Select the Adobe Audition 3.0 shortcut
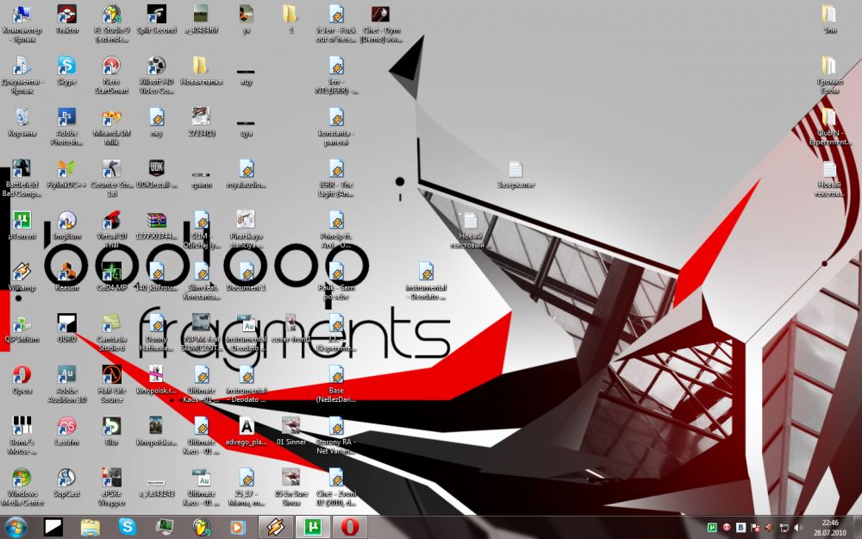862x539 pixels. click(67, 385)
